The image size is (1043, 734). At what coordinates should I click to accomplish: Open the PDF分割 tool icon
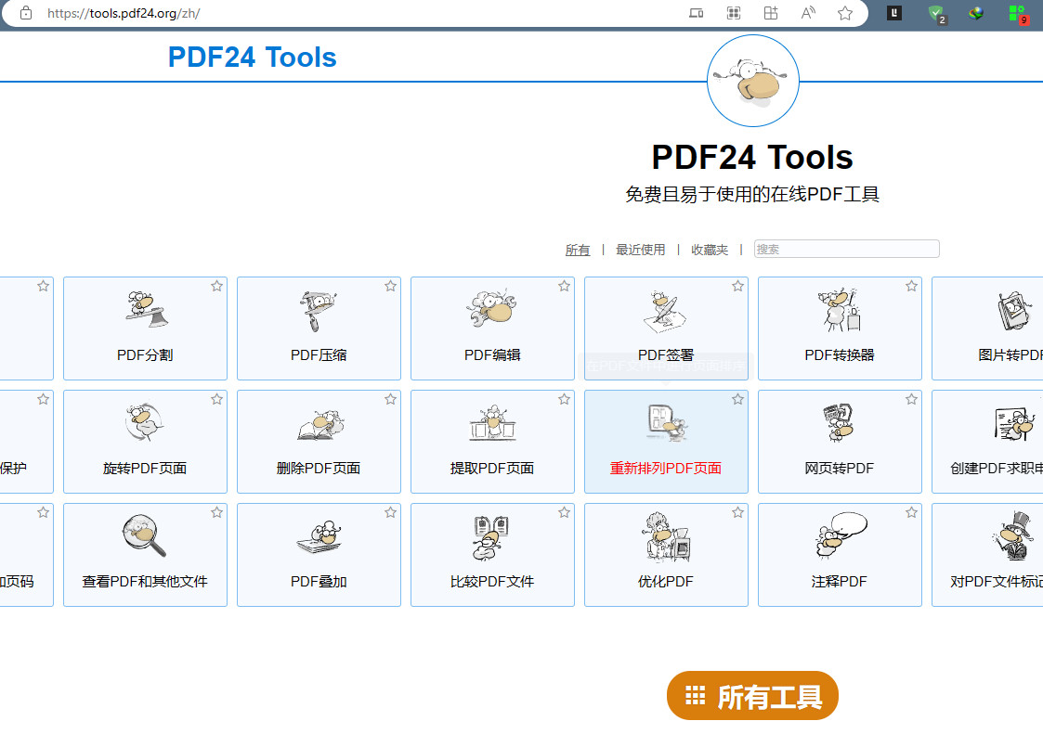point(146,310)
